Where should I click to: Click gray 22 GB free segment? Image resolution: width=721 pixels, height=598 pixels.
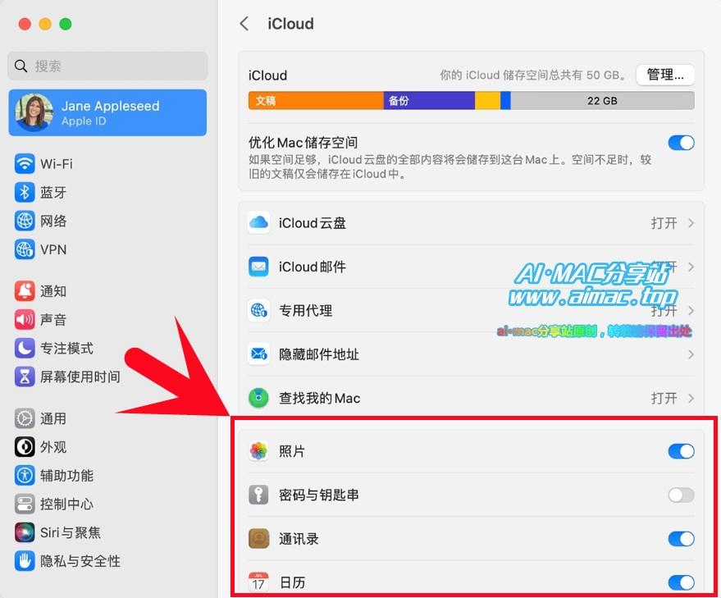[602, 100]
